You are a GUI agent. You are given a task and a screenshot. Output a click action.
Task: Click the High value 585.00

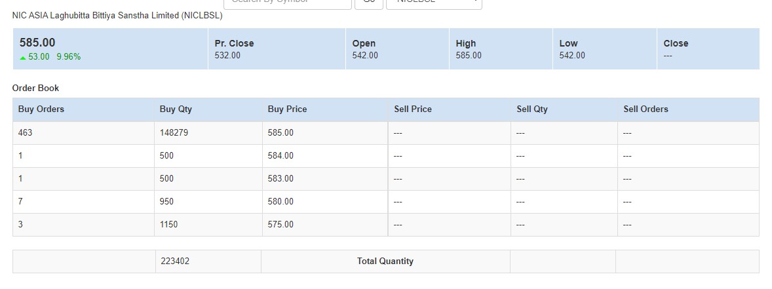tap(469, 56)
